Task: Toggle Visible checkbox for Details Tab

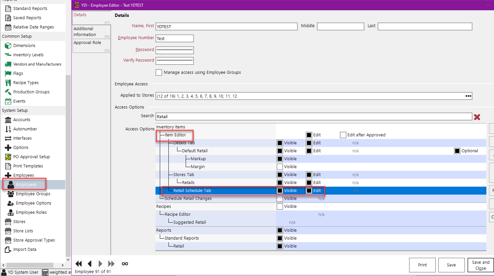Action: coord(280,143)
